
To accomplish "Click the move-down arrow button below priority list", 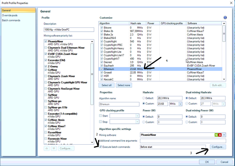I will 54,148.
